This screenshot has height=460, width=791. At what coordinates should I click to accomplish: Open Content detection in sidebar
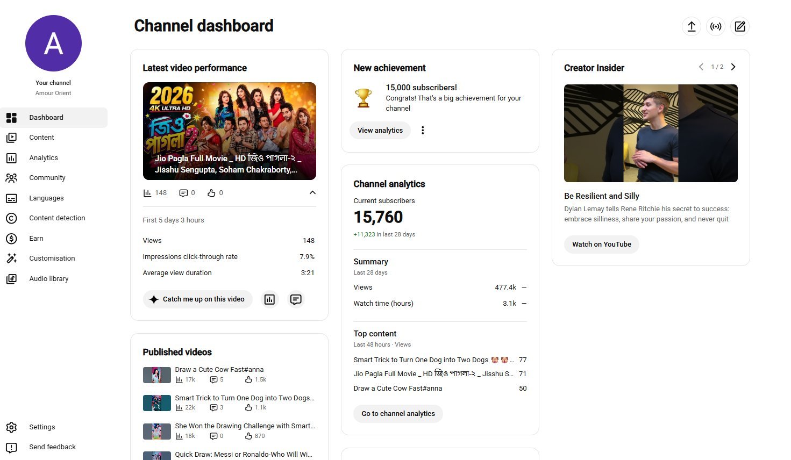[x=54, y=218]
